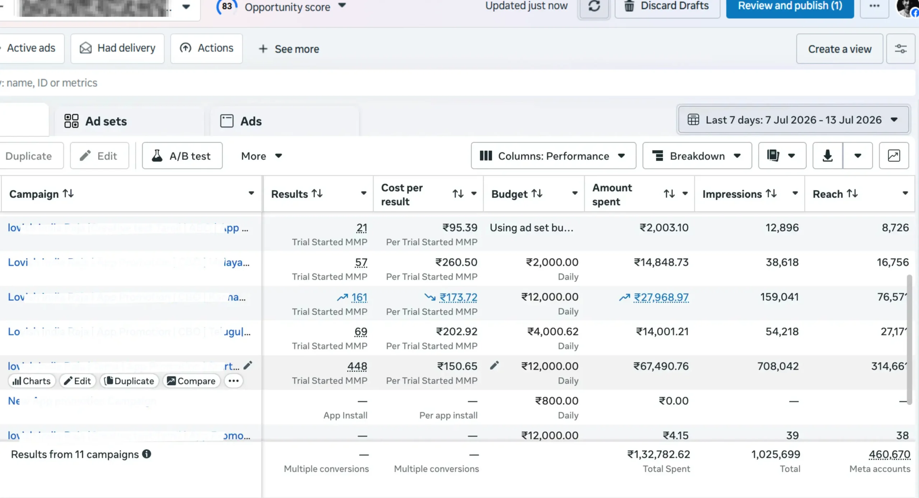Expand Columns: Performance dropdown

pos(553,156)
